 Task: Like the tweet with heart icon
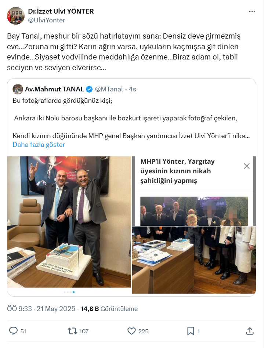pyautogui.click(x=131, y=331)
